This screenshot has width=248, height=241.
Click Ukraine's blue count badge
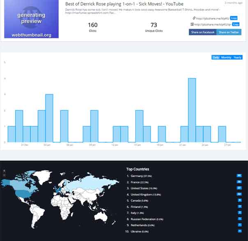(240, 231)
